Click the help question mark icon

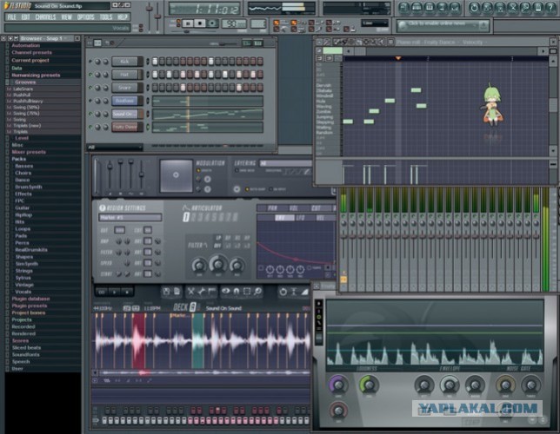tap(550, 8)
